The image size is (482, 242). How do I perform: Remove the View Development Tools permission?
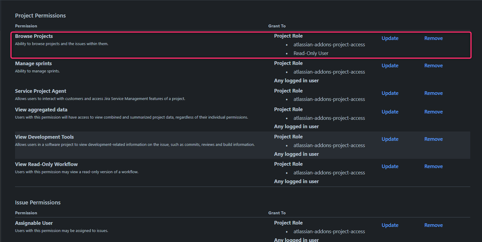[x=433, y=139]
